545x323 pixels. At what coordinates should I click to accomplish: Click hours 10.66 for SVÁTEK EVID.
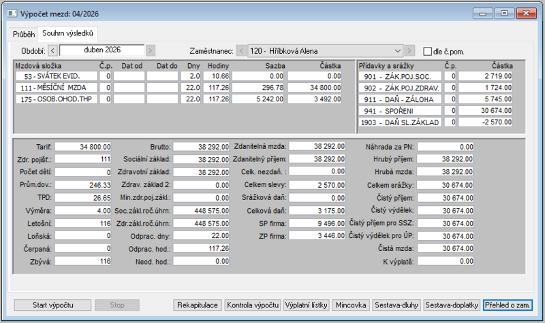[216, 76]
